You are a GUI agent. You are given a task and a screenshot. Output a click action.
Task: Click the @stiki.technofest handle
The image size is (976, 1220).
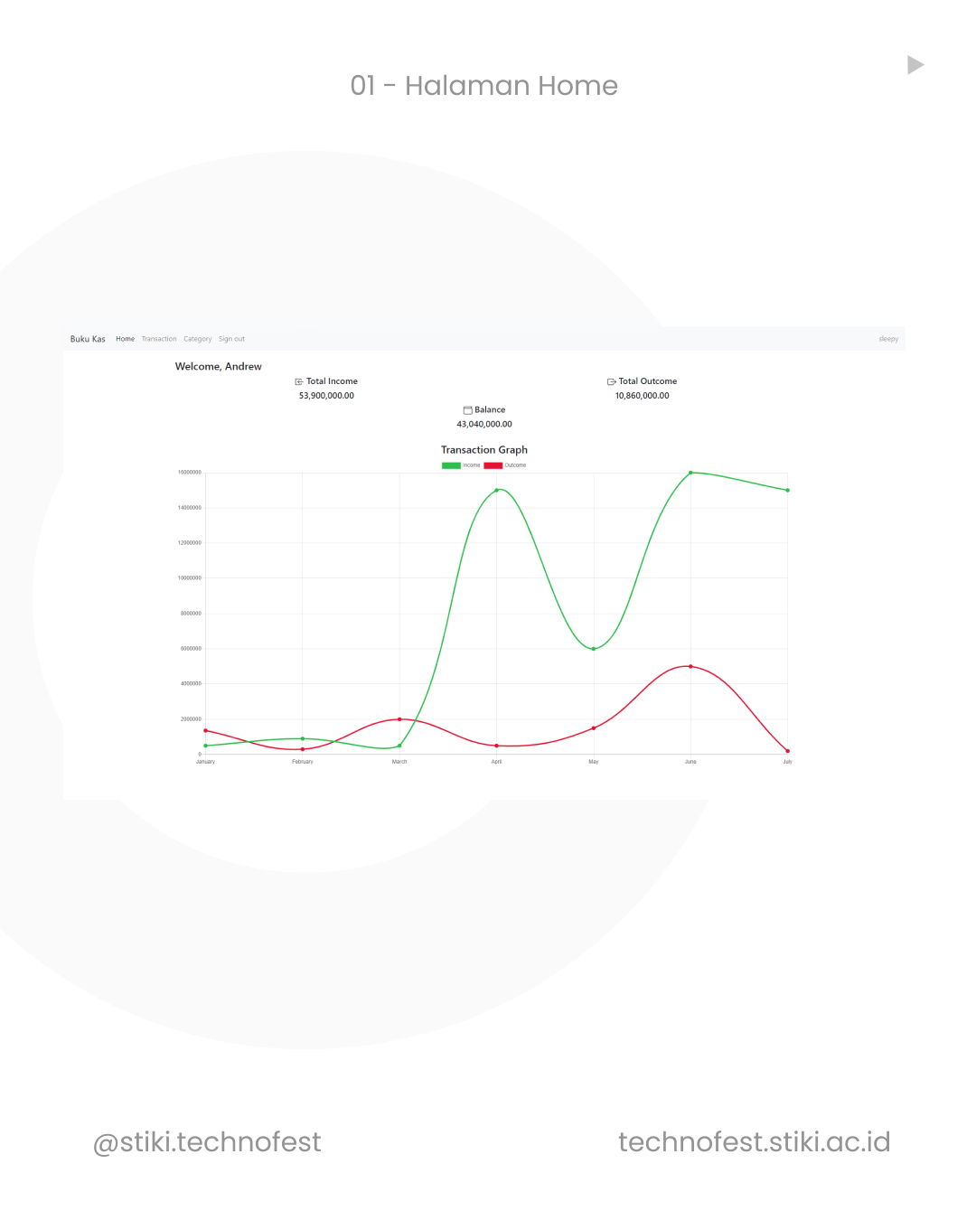coord(207,1142)
